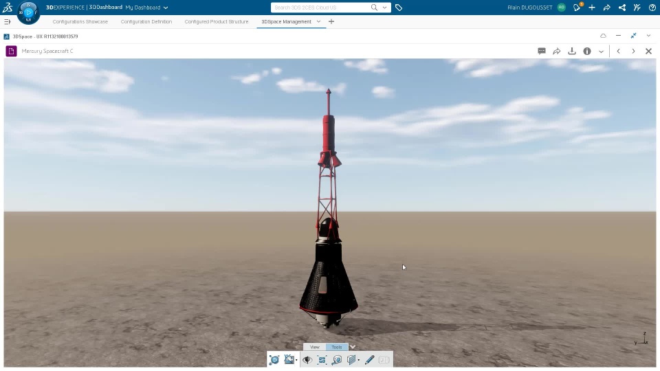Click the Mercury Spacecraft C document icon

pos(12,52)
